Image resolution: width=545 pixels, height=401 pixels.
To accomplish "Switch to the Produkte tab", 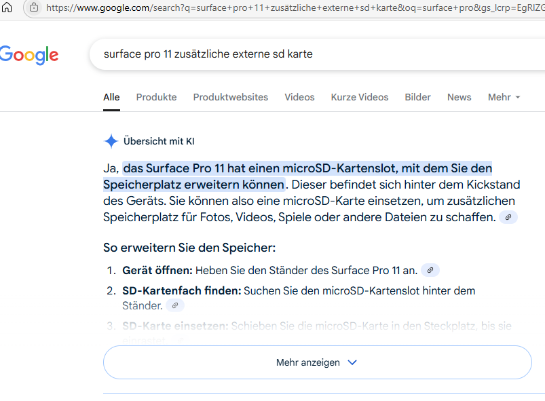I will [x=156, y=97].
